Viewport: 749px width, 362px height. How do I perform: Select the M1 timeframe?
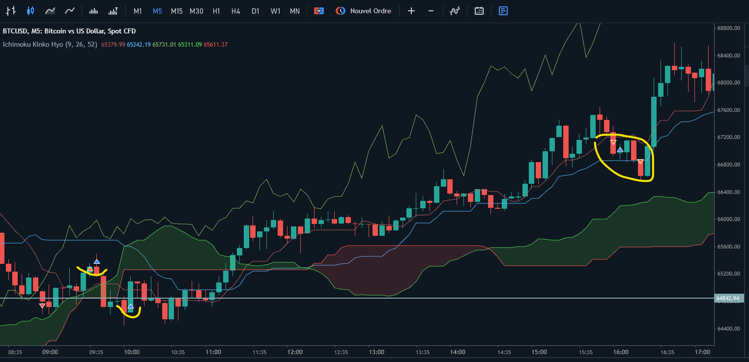138,11
